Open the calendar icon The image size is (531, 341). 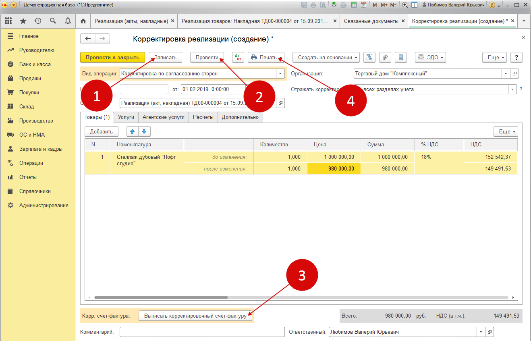pos(363,5)
